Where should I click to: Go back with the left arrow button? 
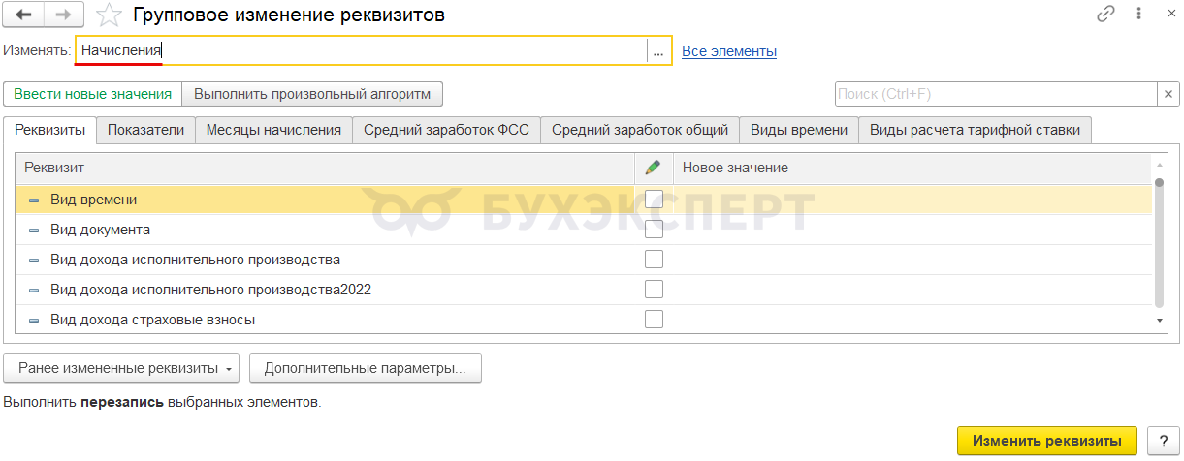(24, 15)
